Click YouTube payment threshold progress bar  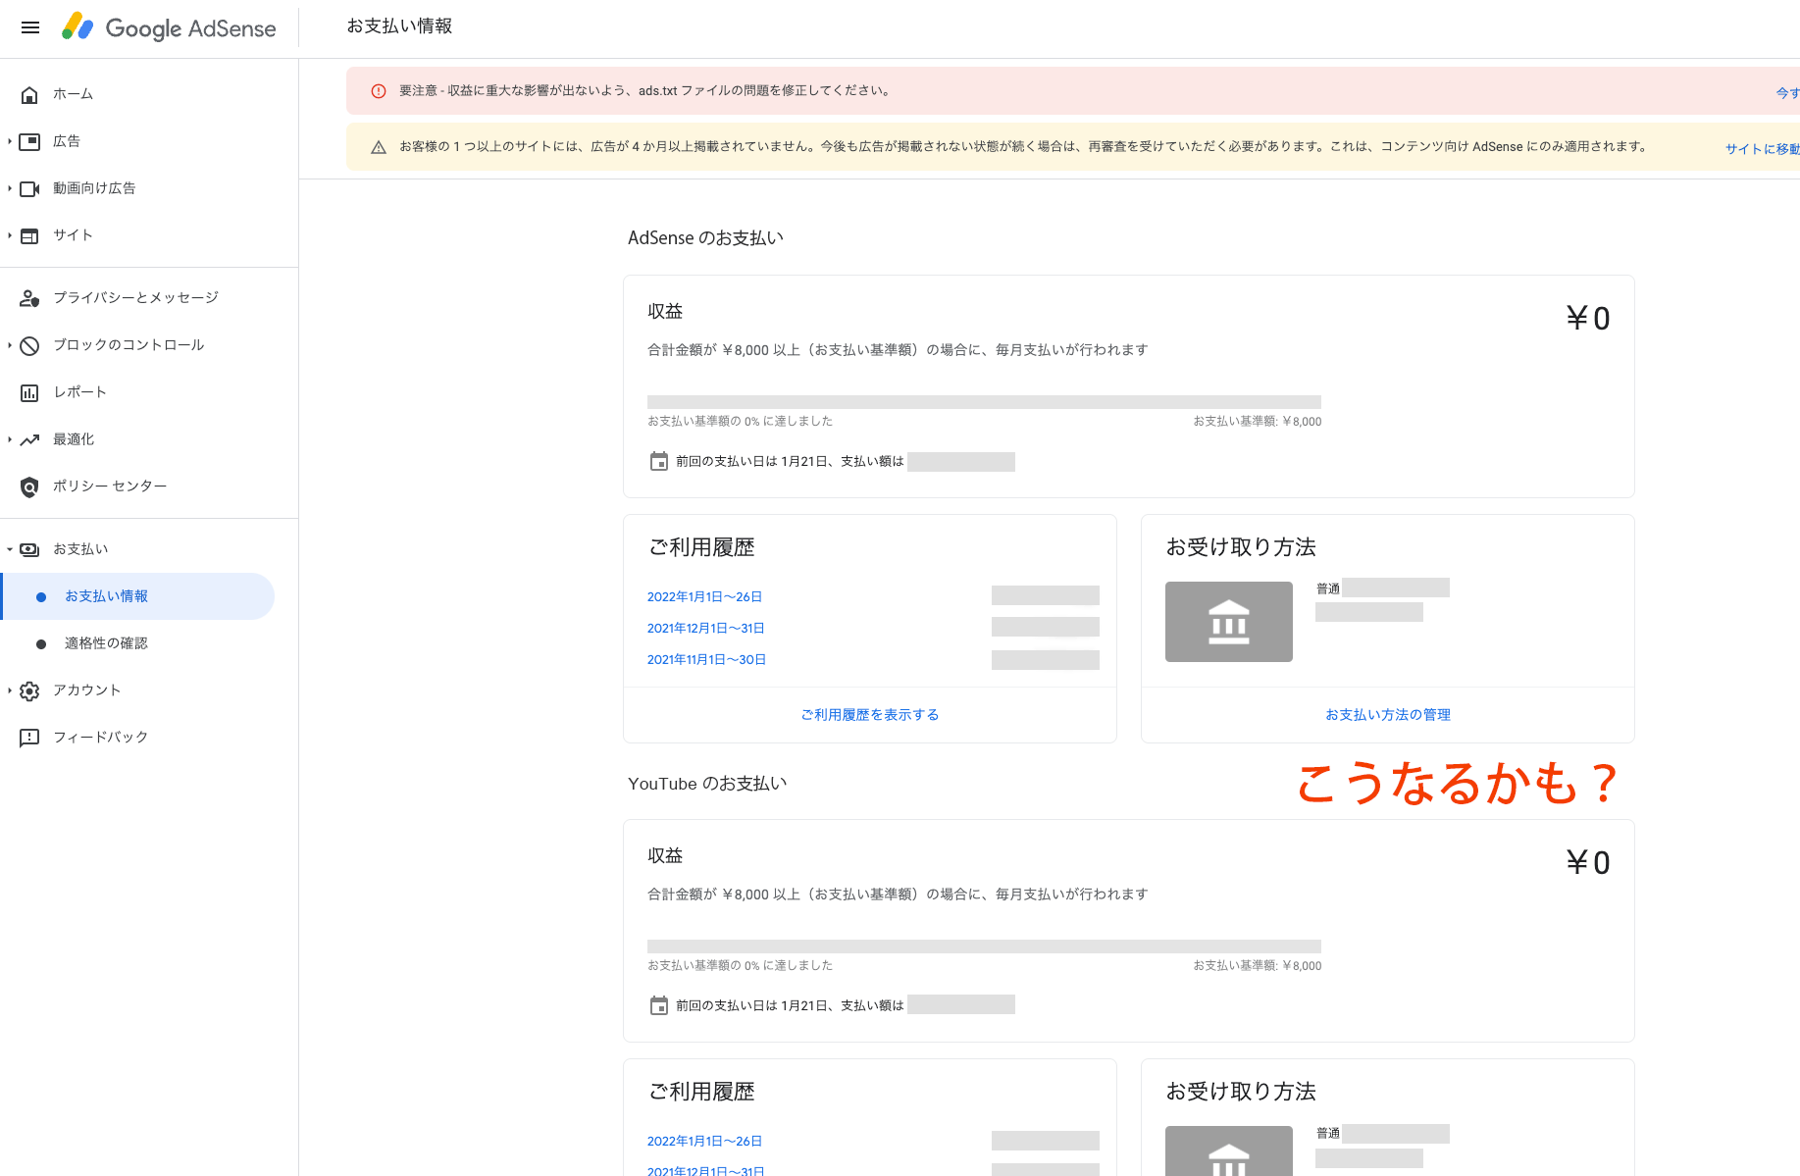point(984,946)
